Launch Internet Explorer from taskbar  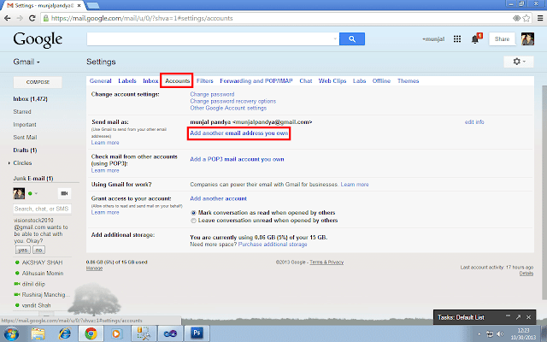click(65, 333)
